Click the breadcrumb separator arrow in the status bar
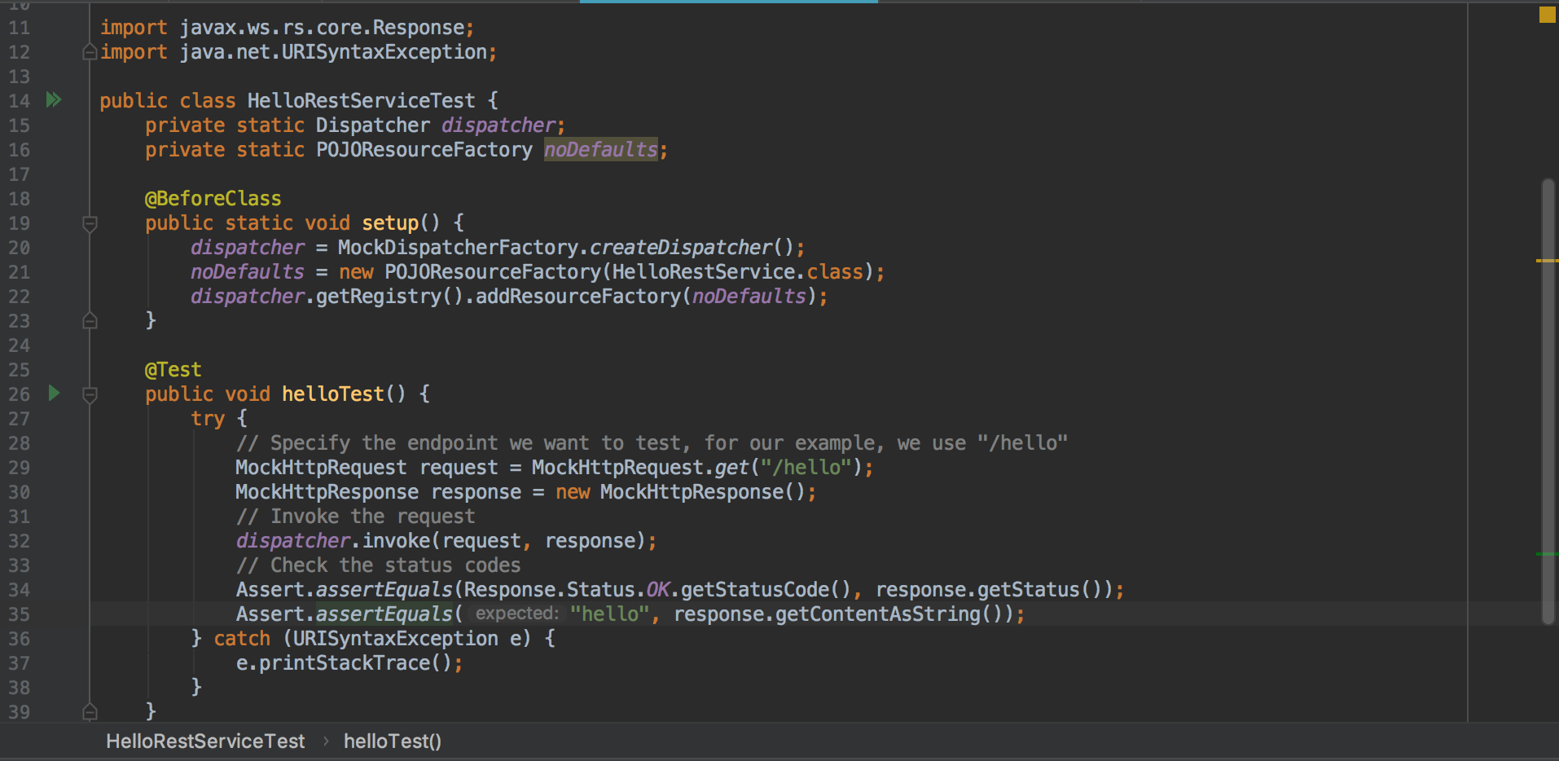The width and height of the screenshot is (1559, 761). point(325,741)
